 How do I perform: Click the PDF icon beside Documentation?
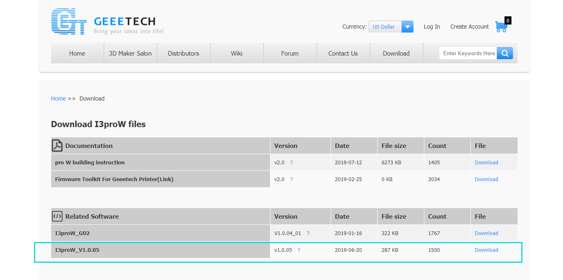click(x=57, y=146)
